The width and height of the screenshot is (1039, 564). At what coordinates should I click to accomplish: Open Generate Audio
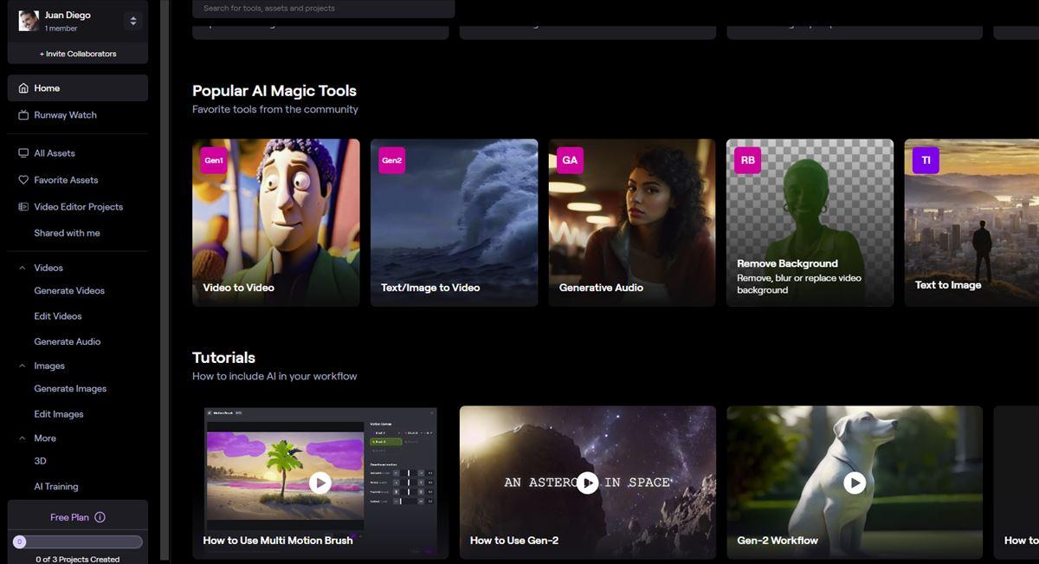[68, 341]
